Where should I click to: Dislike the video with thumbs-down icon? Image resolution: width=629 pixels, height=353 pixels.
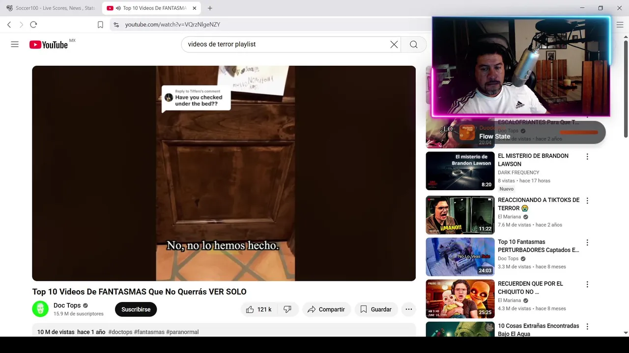click(x=288, y=309)
